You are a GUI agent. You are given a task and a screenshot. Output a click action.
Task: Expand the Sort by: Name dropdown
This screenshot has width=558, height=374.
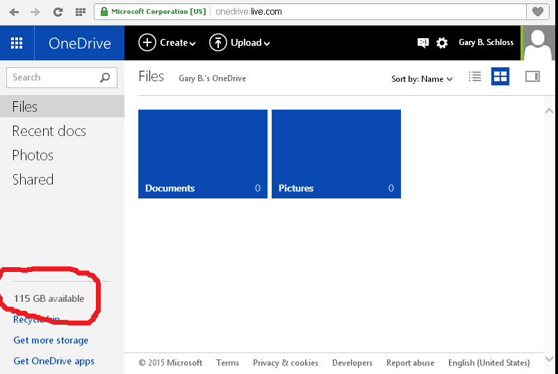pyautogui.click(x=422, y=79)
